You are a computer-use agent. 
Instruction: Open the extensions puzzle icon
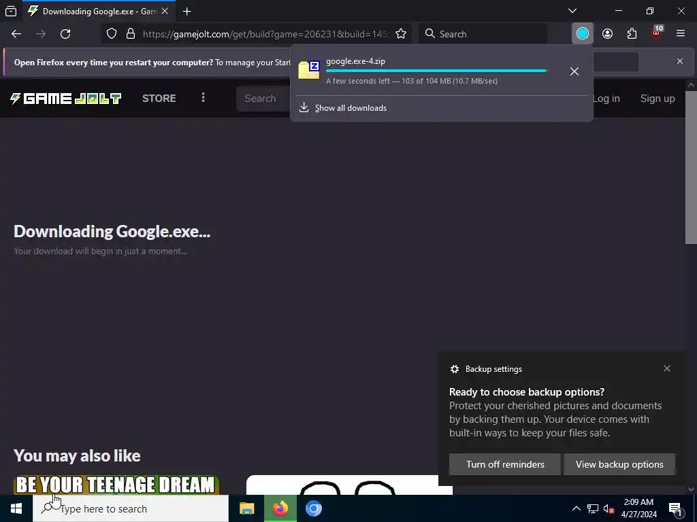point(632,34)
